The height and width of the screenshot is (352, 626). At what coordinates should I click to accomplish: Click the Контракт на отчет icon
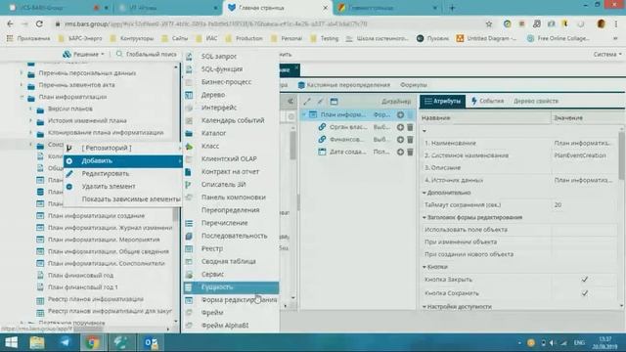click(189, 172)
